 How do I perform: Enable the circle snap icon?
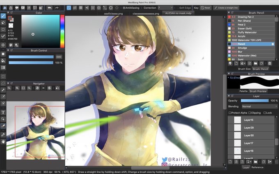pos(99,8)
